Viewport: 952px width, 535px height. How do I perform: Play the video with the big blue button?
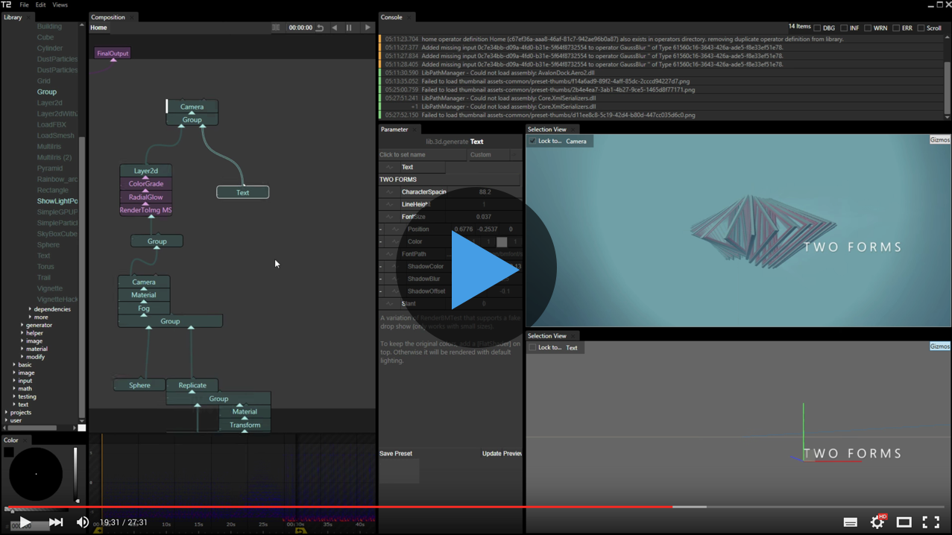click(477, 268)
